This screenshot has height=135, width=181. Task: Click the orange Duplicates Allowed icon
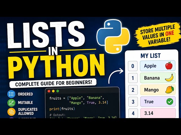[x=11, y=112]
